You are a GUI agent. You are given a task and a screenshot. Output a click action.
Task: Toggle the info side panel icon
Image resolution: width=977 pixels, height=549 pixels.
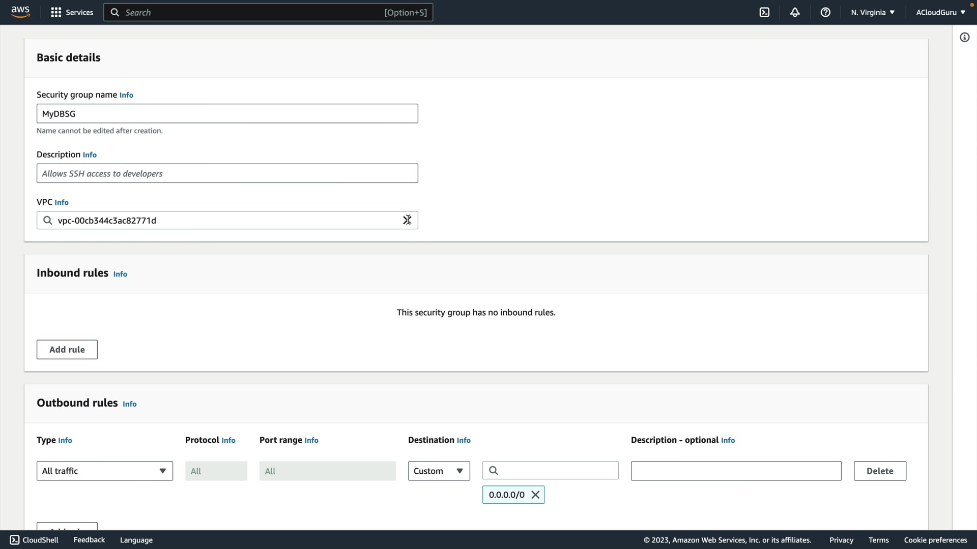pyautogui.click(x=964, y=37)
